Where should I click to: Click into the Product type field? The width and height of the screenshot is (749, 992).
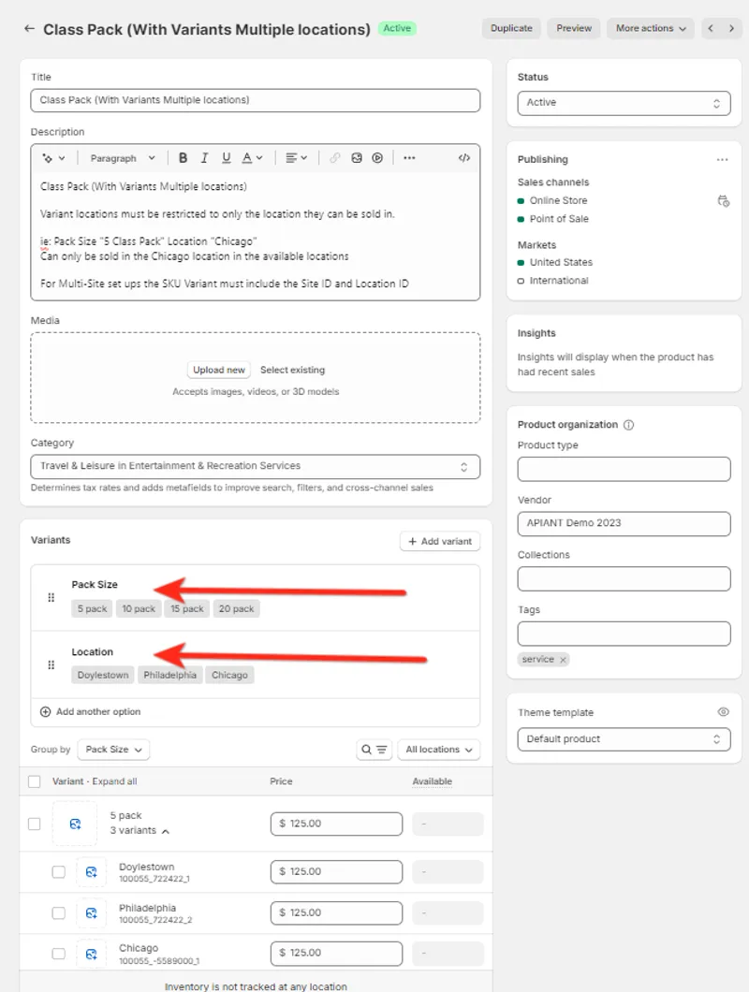pyautogui.click(x=624, y=469)
